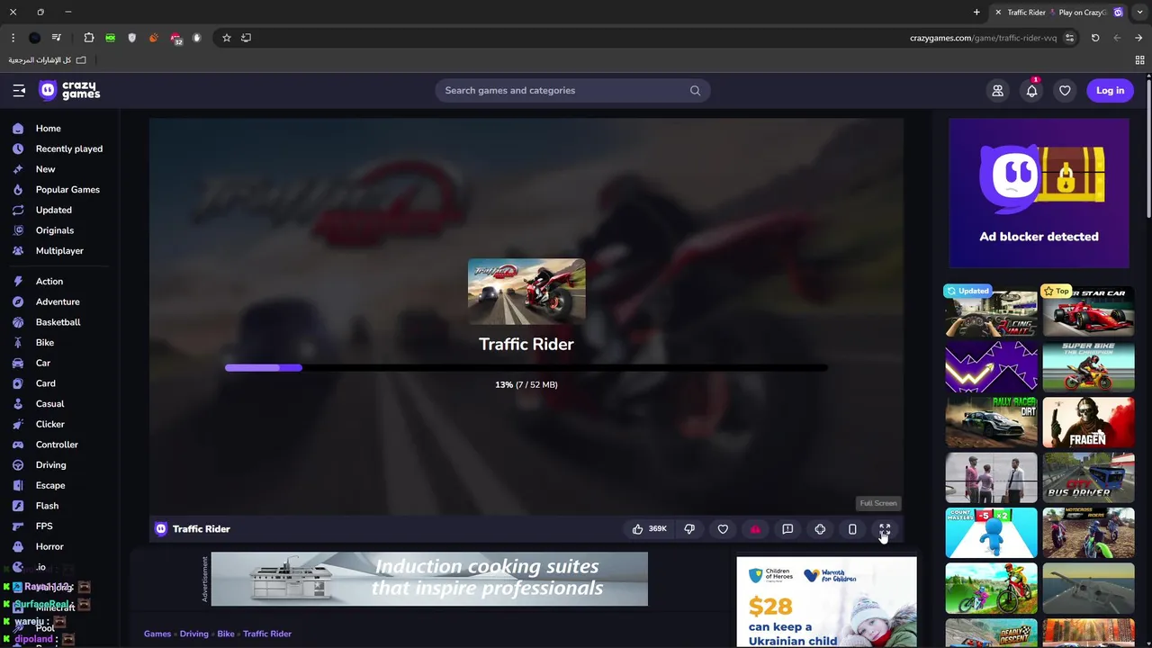The width and height of the screenshot is (1152, 648).
Task: Expand the tab search dropdown arrow
Action: click(x=1139, y=13)
